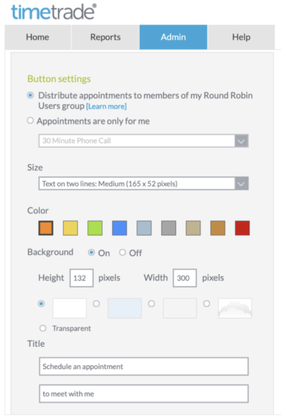Select the orange button color
Viewport: 281px width, 416px height.
46,228
